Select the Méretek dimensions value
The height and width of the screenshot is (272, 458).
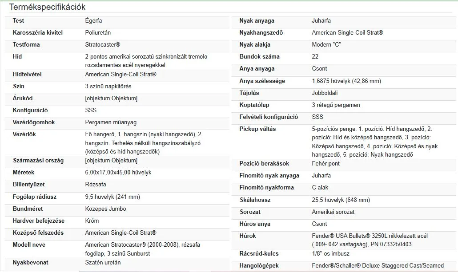click(118, 172)
